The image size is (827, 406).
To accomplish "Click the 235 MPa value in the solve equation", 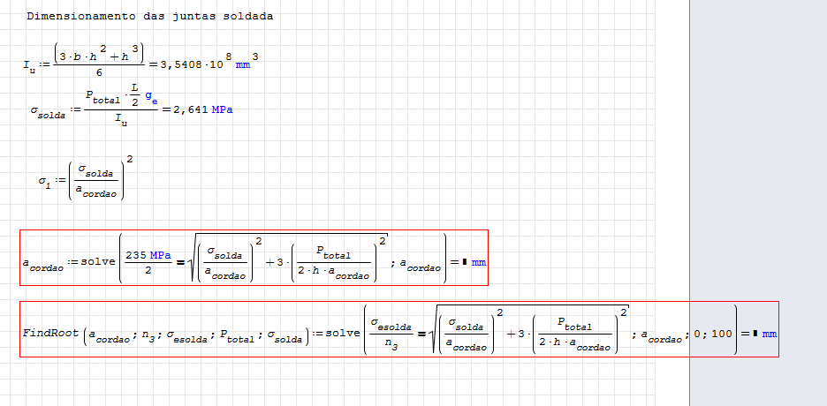I will [x=148, y=254].
